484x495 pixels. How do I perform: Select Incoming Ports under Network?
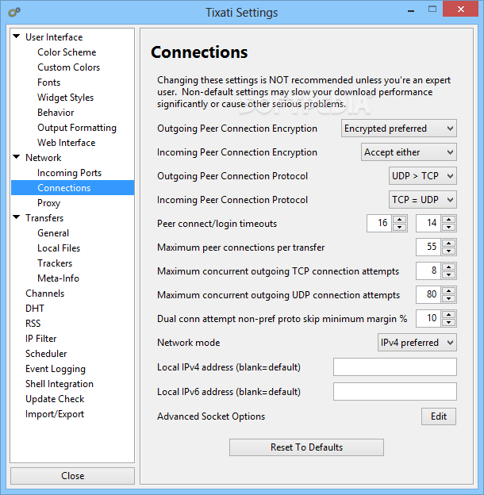pyautogui.click(x=69, y=173)
